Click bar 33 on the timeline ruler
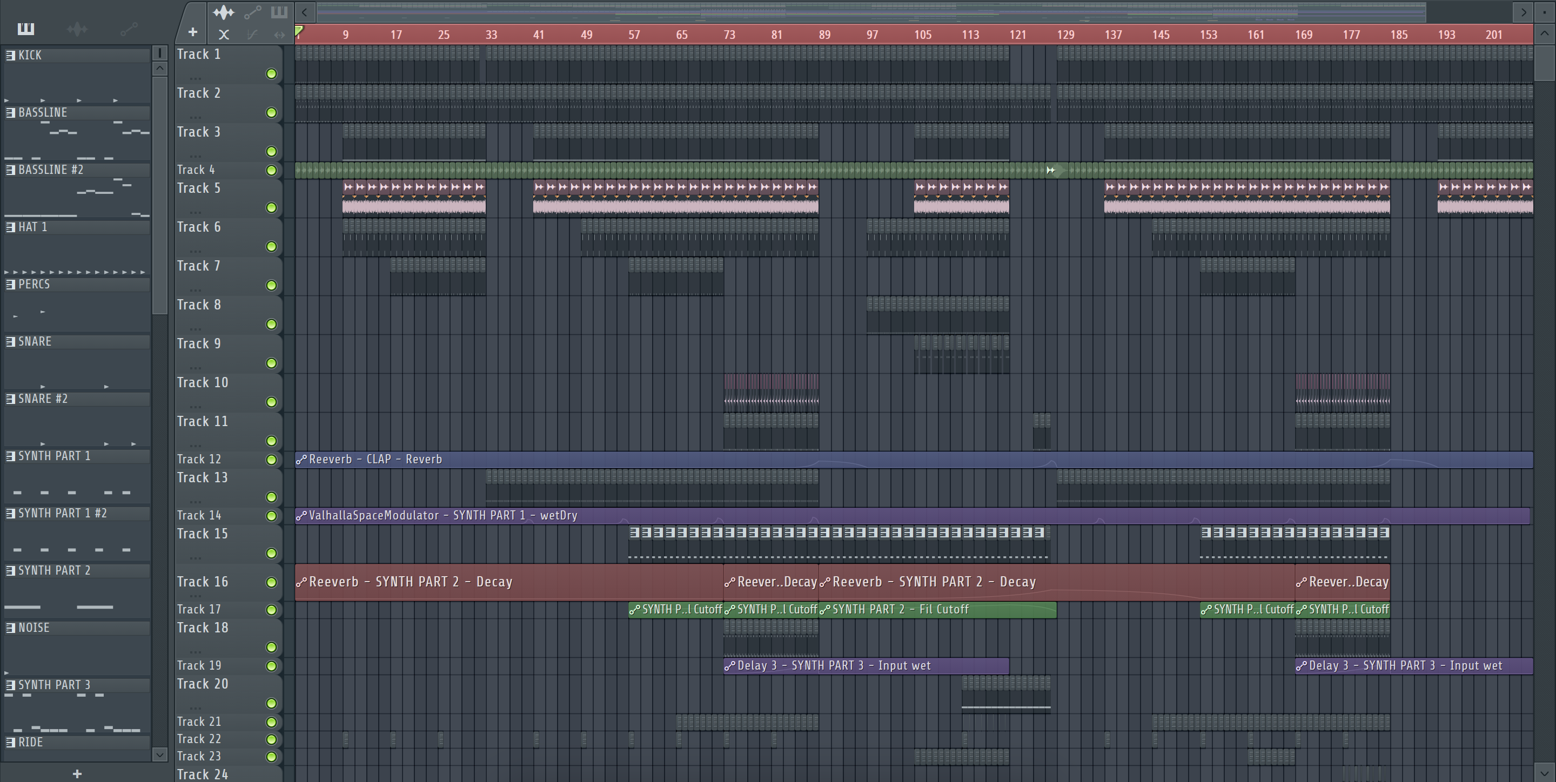This screenshot has width=1556, height=782. pos(491,35)
